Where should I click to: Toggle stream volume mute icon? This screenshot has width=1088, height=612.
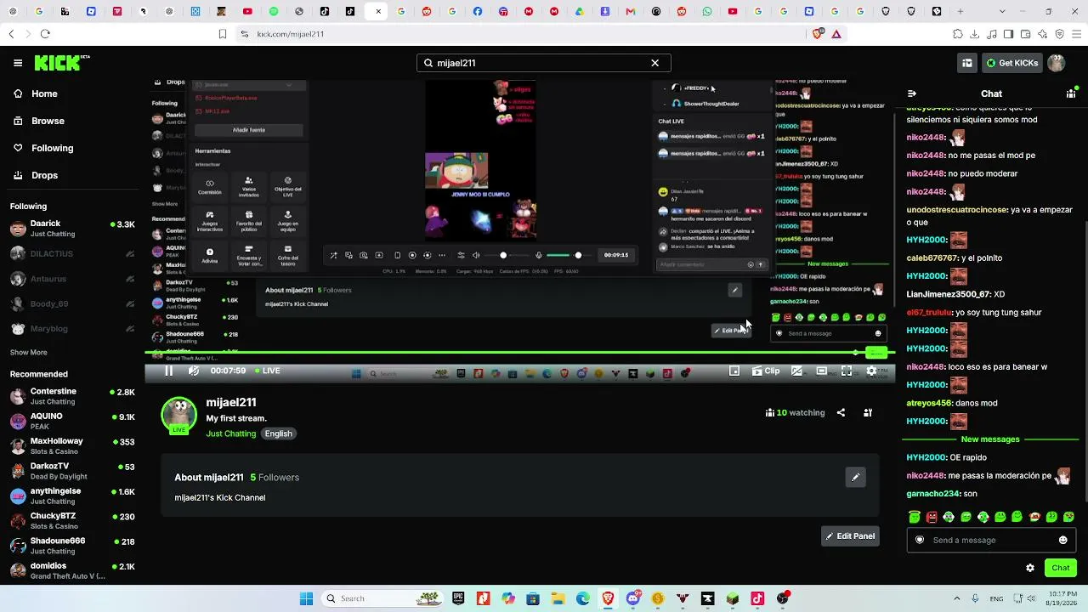point(193,371)
